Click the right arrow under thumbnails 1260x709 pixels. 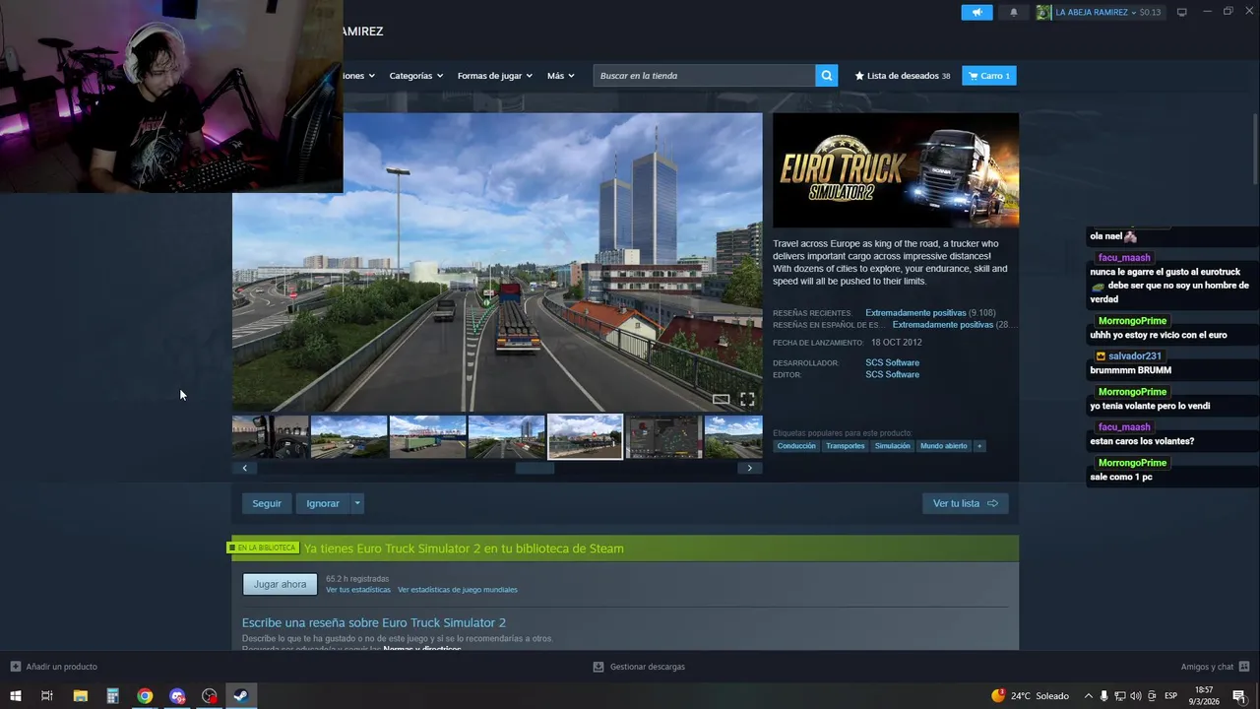[749, 468]
